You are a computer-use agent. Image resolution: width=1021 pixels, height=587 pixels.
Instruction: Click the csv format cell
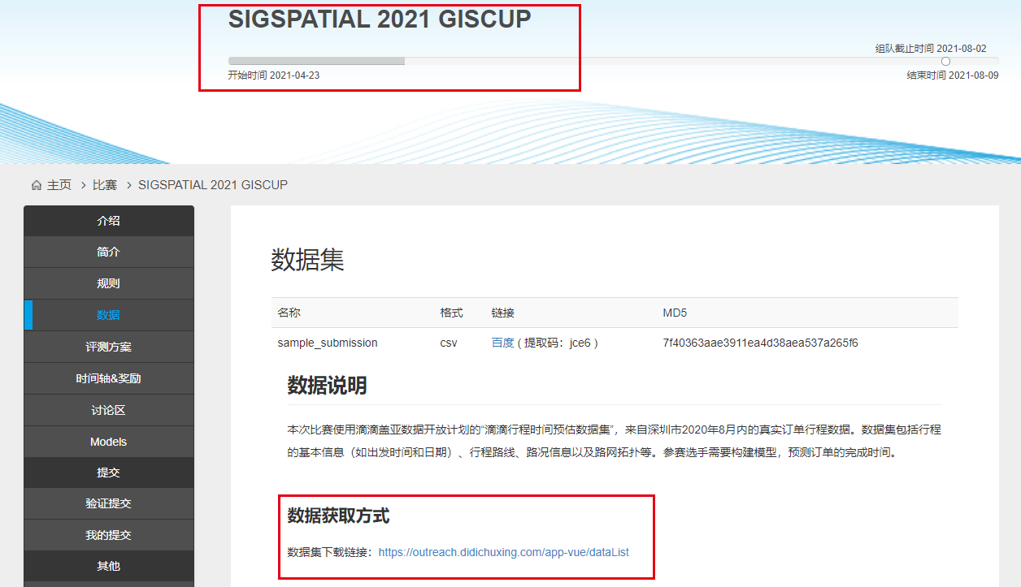point(449,343)
